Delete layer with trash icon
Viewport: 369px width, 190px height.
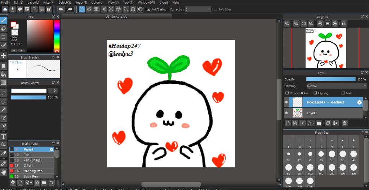pos(344,123)
